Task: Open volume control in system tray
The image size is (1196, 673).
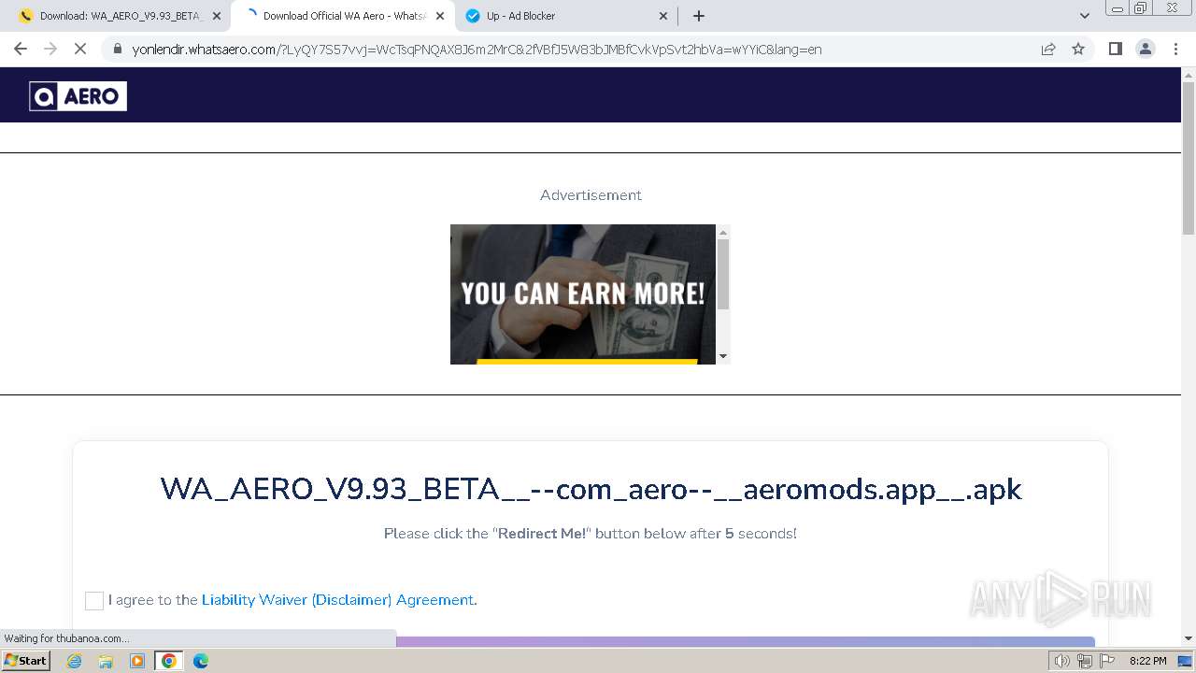Action: [1062, 661]
